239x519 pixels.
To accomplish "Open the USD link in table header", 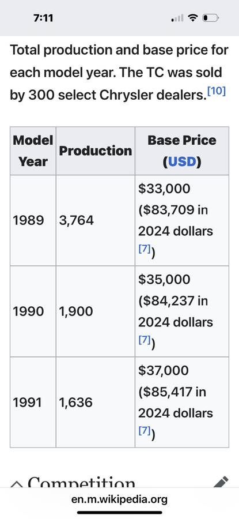I will pos(183,162).
